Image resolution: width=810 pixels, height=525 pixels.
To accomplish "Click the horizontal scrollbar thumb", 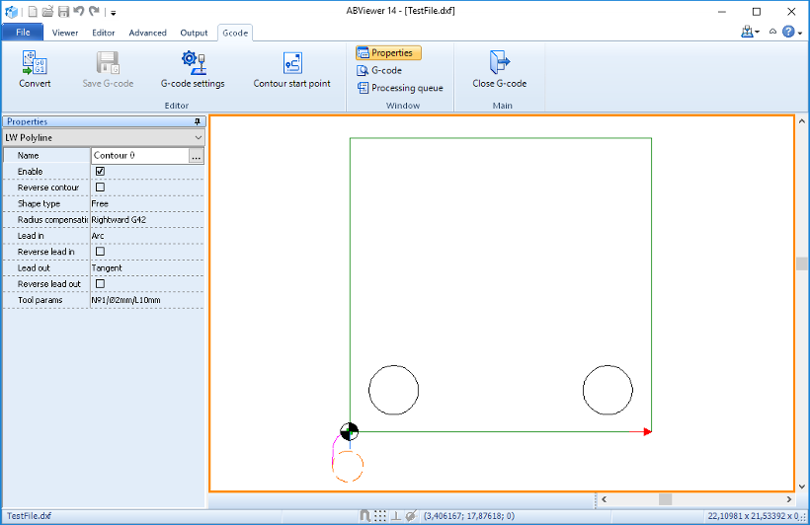I will click(x=666, y=499).
